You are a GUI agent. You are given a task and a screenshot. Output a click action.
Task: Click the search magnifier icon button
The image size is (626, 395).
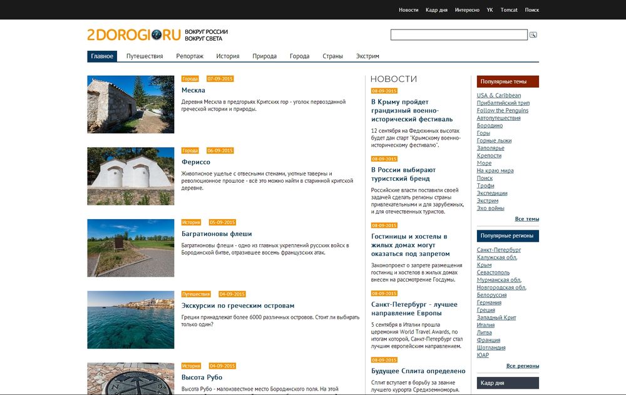click(x=533, y=35)
